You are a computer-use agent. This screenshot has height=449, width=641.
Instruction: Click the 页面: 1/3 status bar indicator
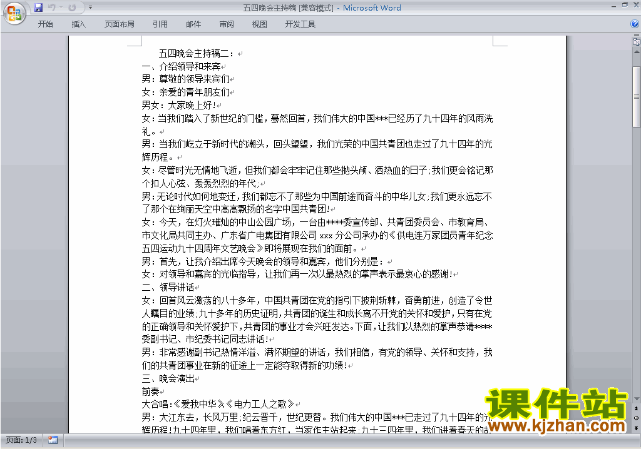[21, 440]
